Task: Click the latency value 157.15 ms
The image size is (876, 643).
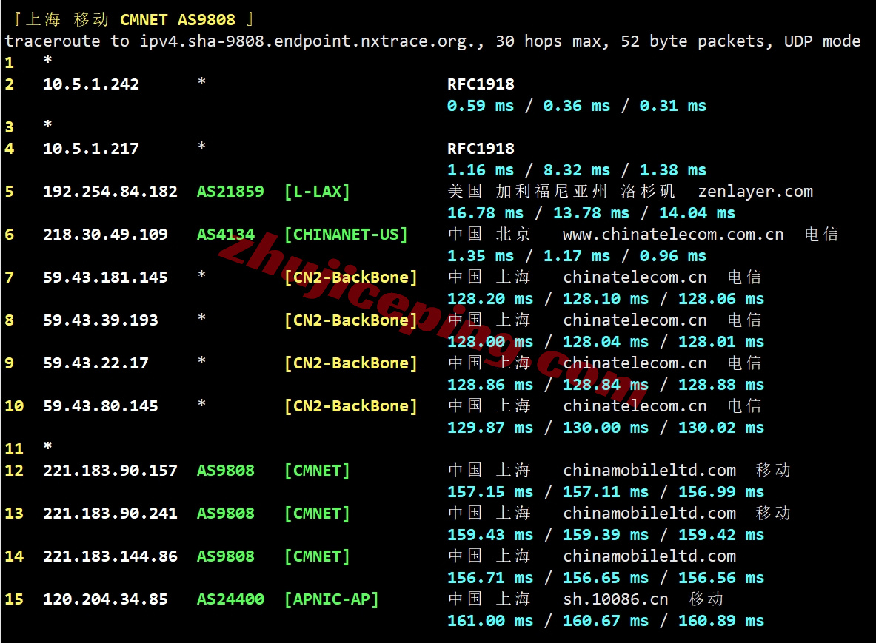Action: (490, 492)
